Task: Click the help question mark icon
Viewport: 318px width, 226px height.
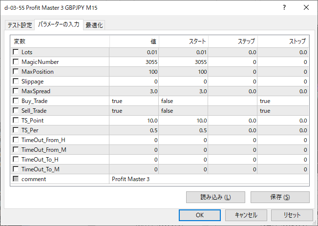Action: tap(284, 8)
